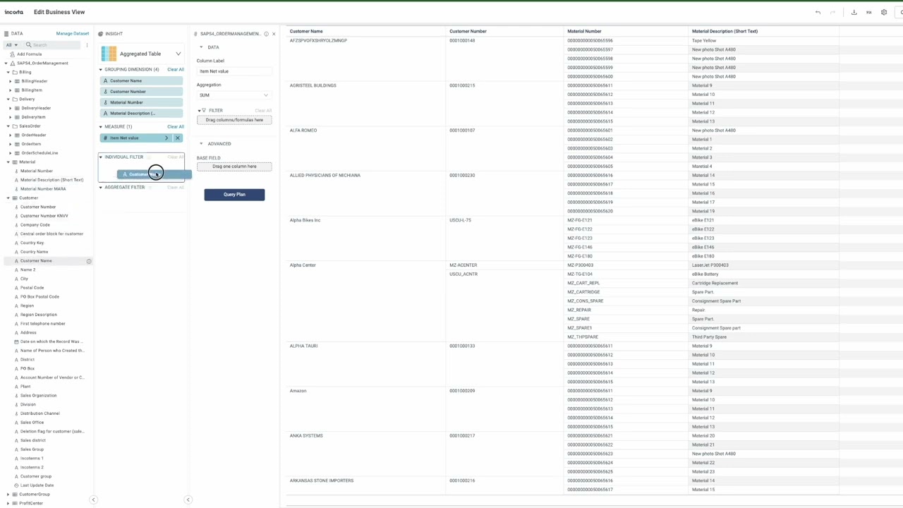Screen dimensions: 903x508
Task: Select Material Number MARA in the tree
Action: pyautogui.click(x=43, y=189)
